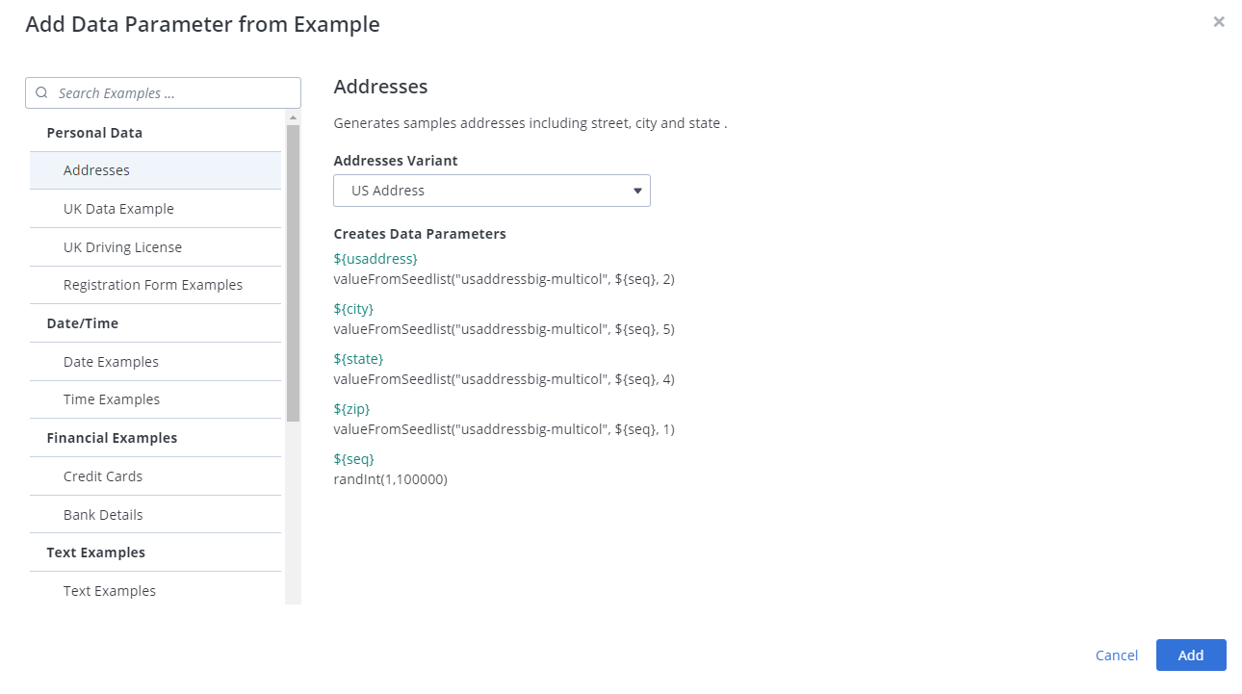
Task: Open Registration Form Examples
Action: click(x=155, y=285)
